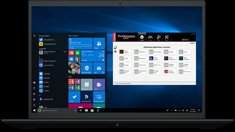Open the OneNote tile in the Work group
Screen dimensions: 235x132
(77, 82)
